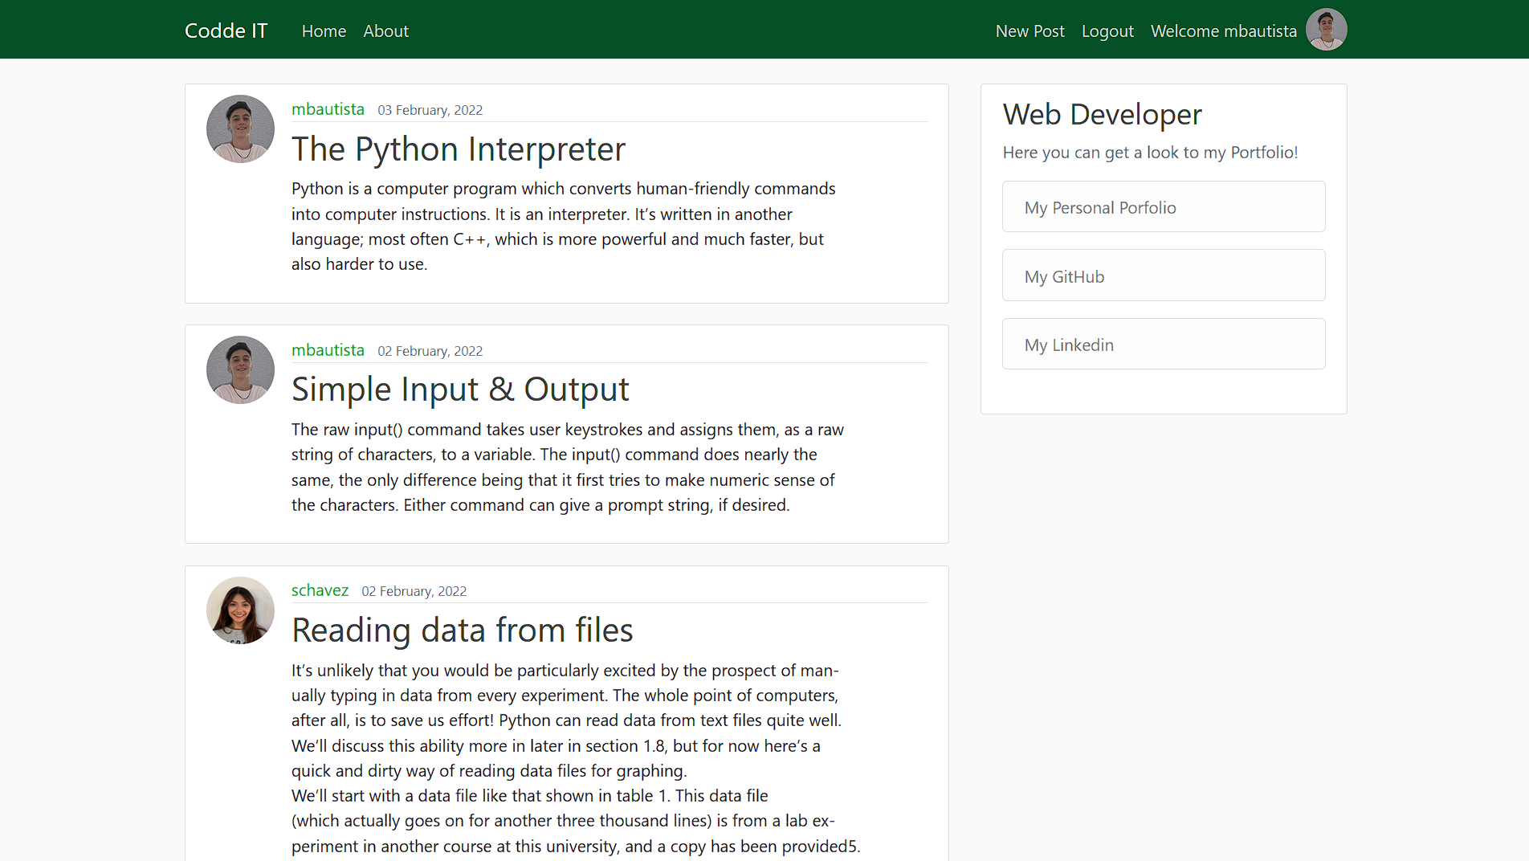Screen dimensions: 1529x861
Task: Visit My GitHub sidebar item
Action: pos(1164,275)
